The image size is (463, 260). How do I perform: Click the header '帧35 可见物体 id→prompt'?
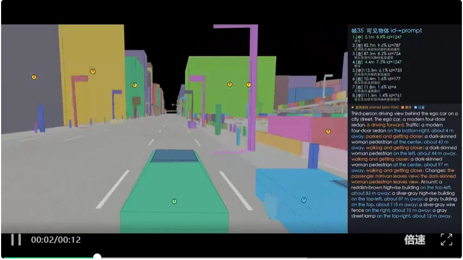(x=387, y=30)
